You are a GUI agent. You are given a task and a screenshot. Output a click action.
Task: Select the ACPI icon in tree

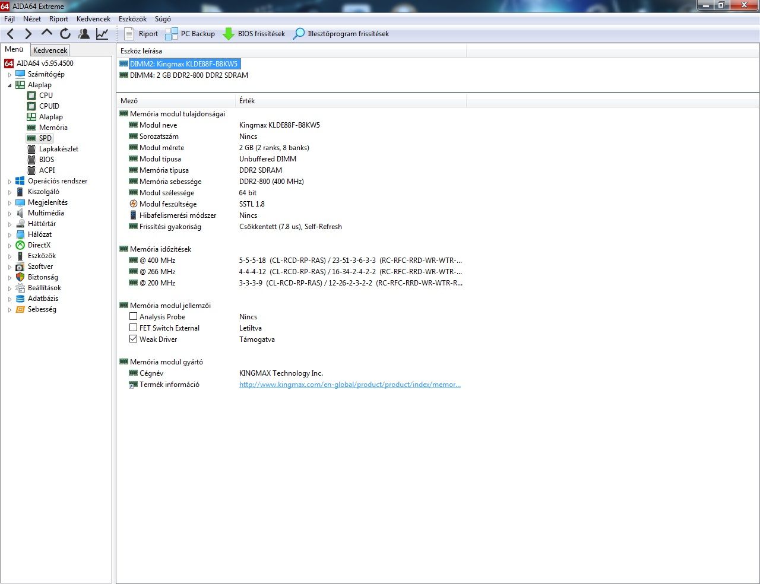click(31, 170)
